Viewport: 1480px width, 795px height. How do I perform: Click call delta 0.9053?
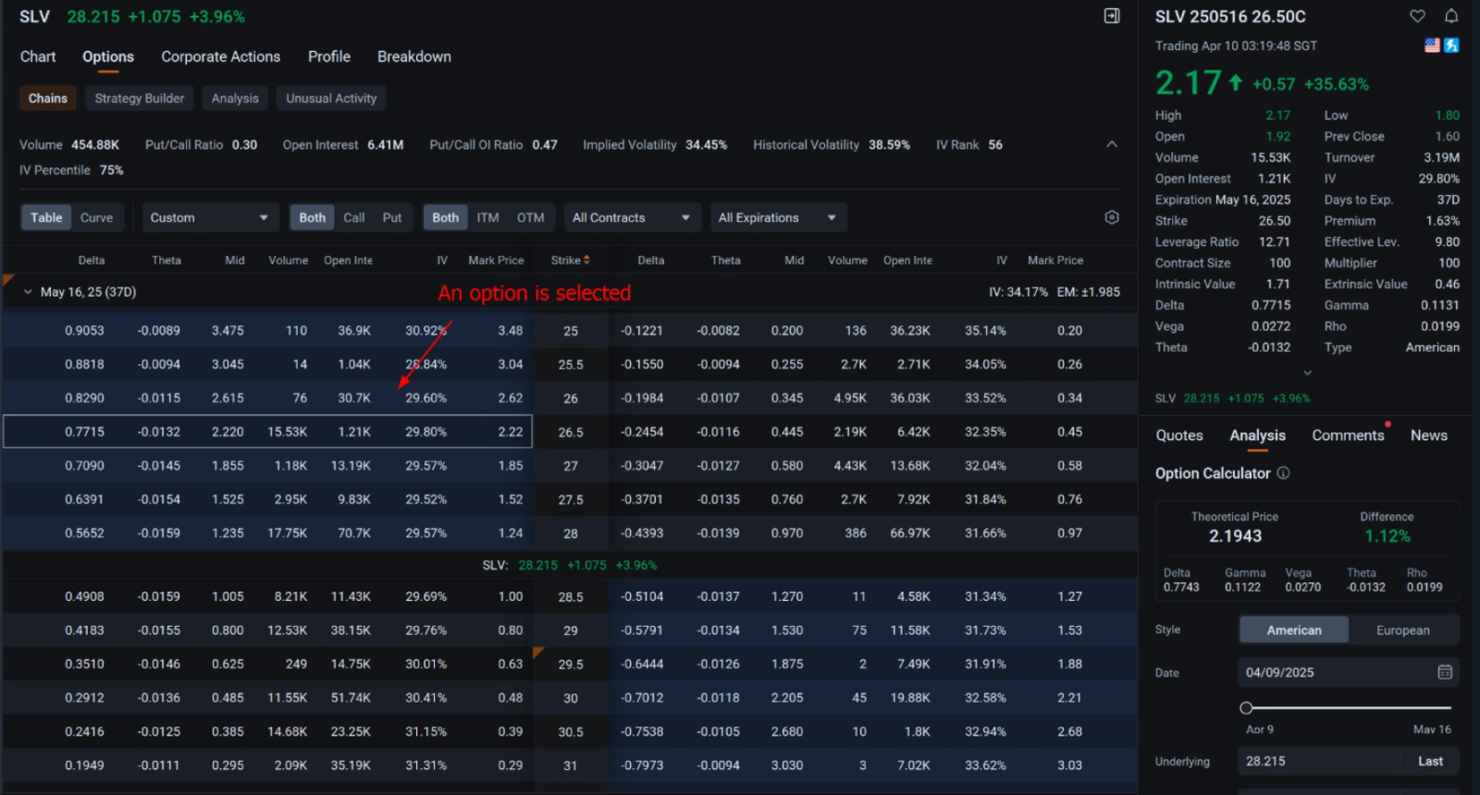(84, 331)
